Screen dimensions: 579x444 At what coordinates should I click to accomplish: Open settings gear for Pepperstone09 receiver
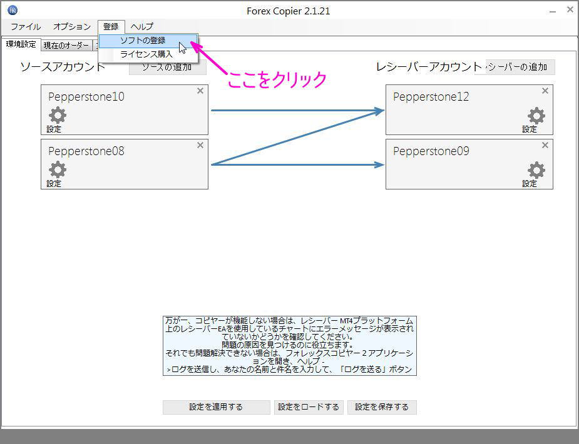(537, 170)
